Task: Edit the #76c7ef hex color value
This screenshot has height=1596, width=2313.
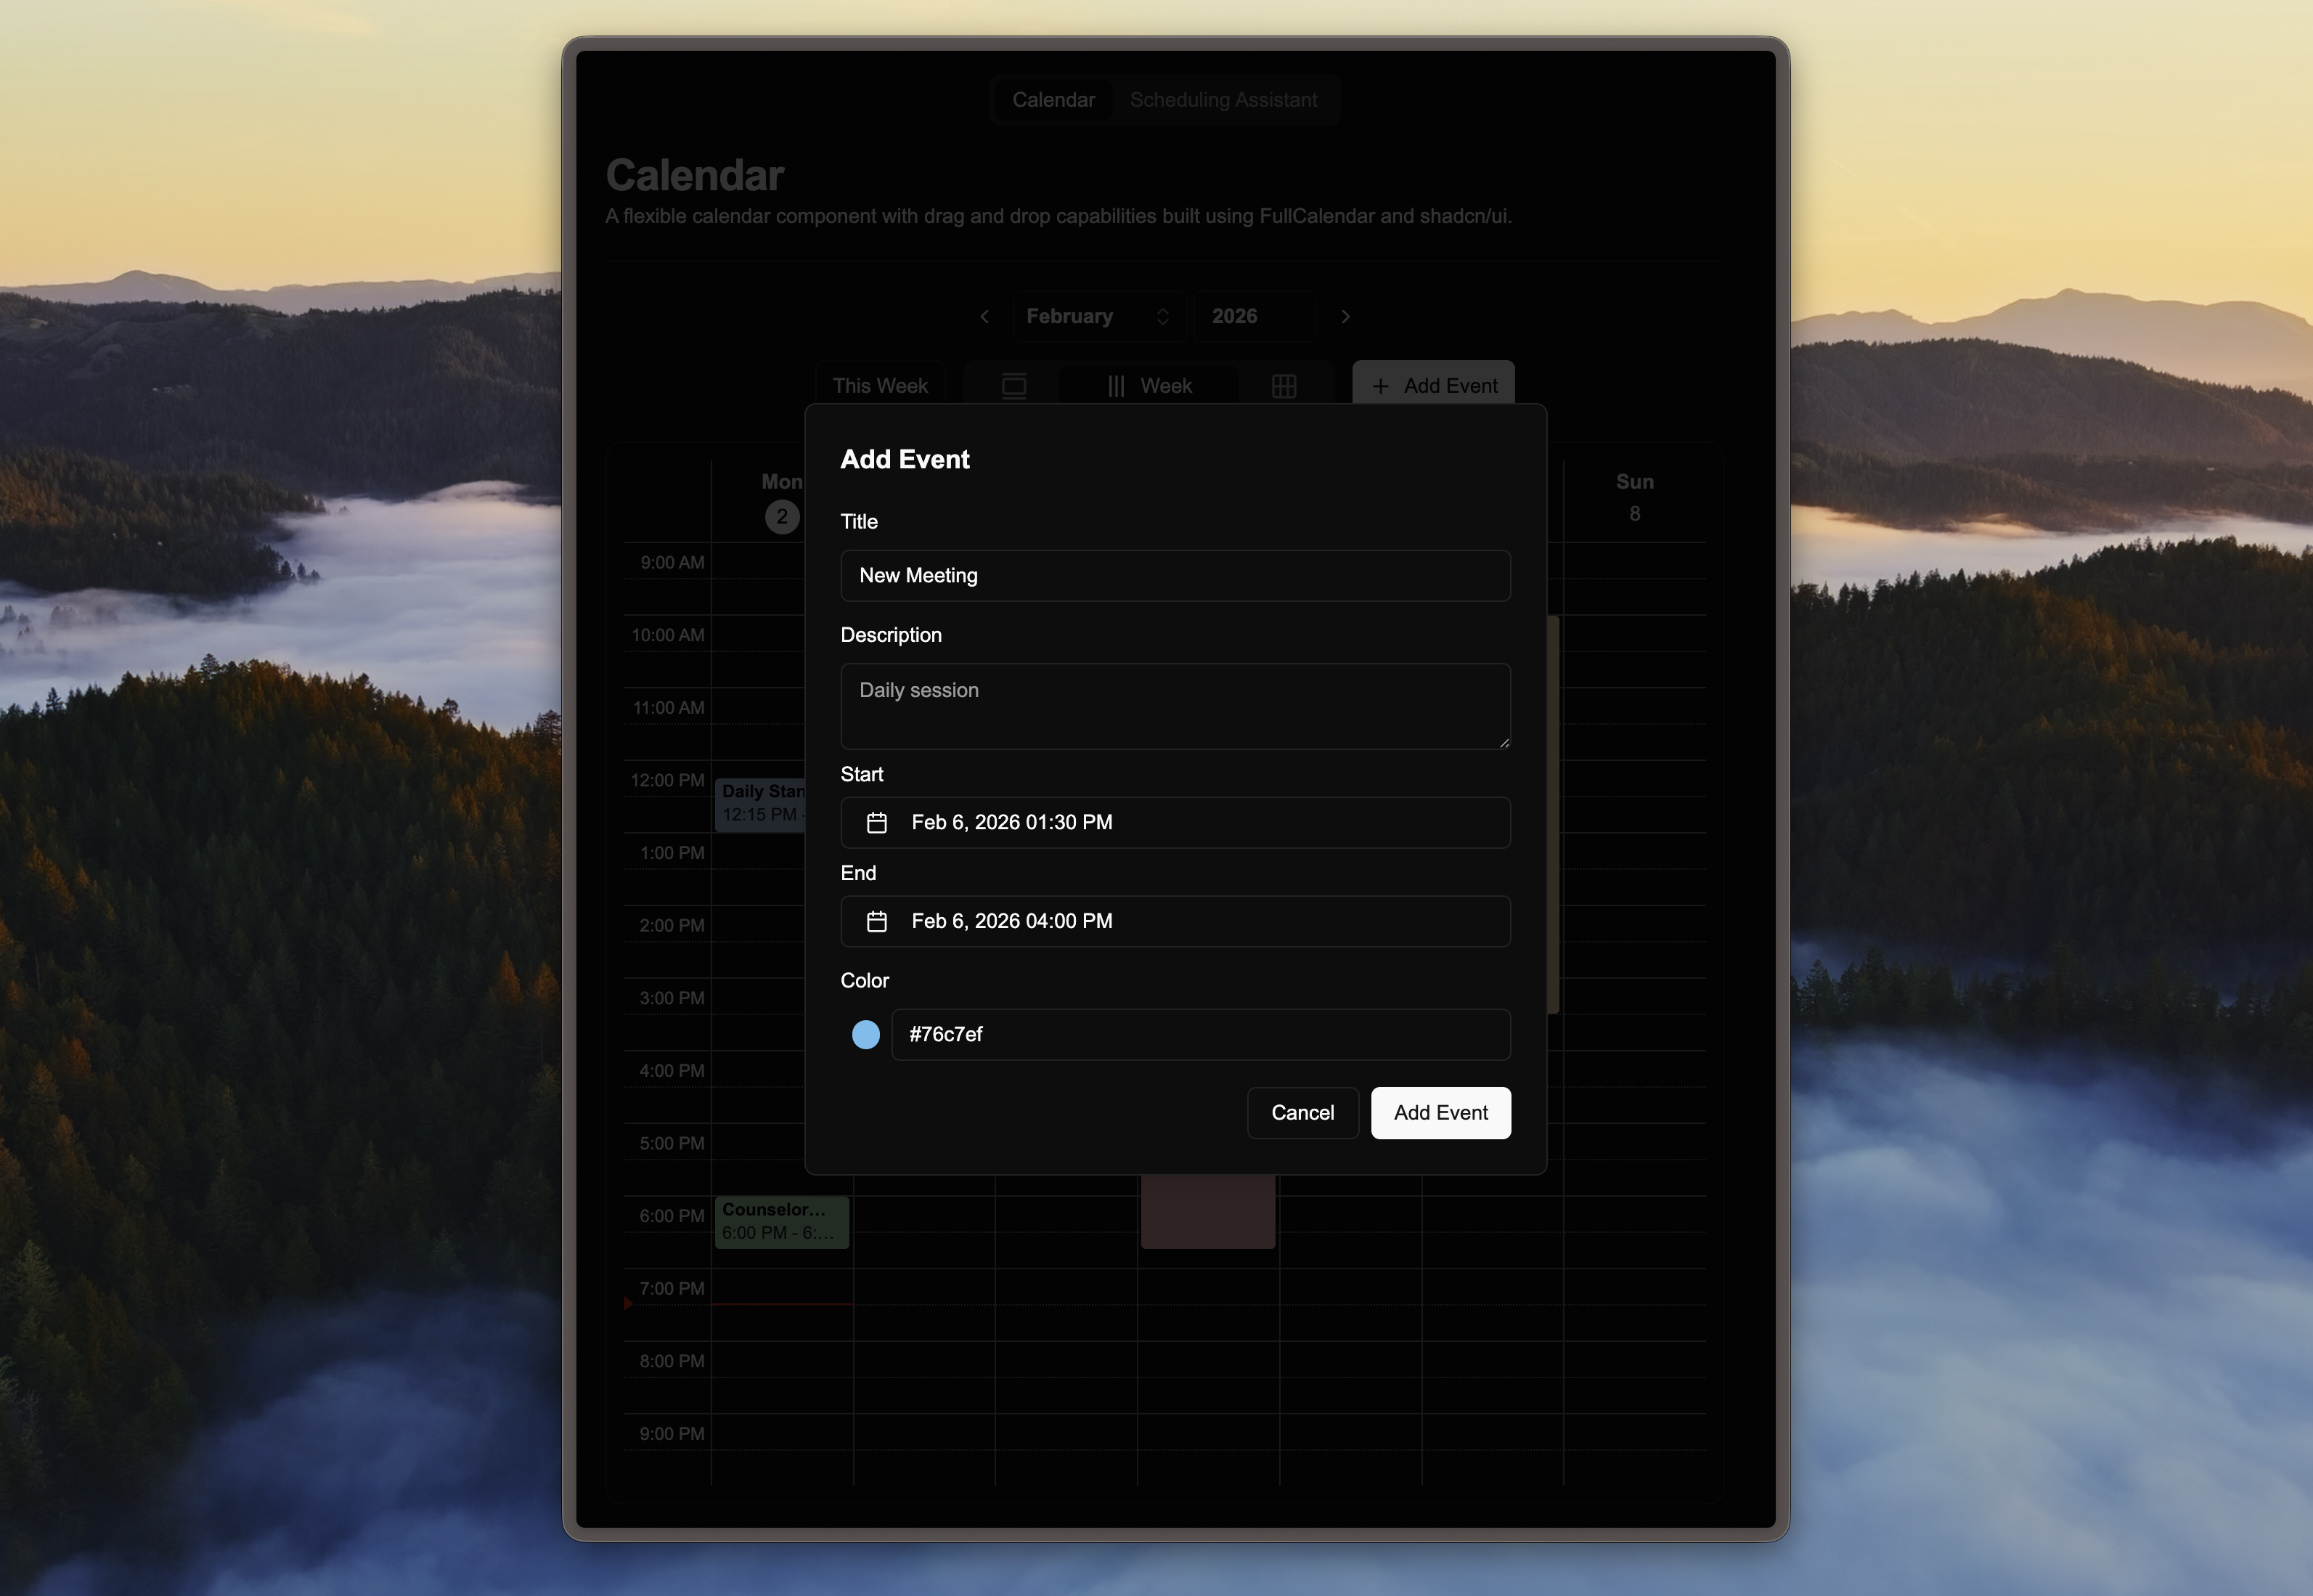Action: pos(1201,1034)
